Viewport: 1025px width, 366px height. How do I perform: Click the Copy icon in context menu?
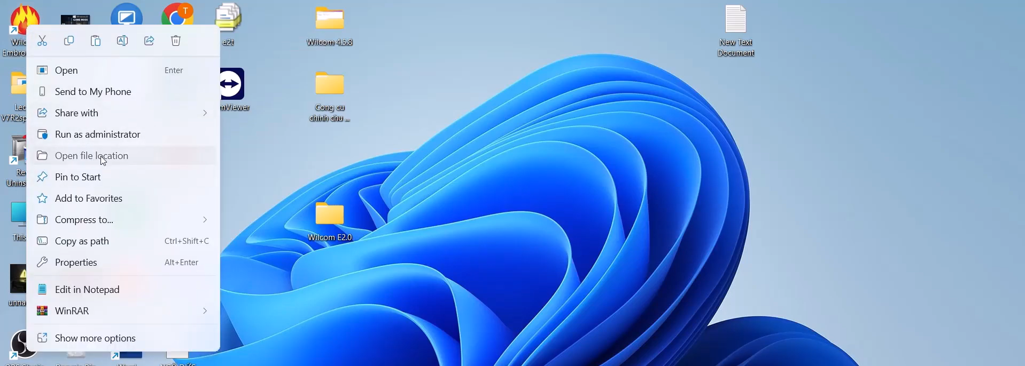click(x=69, y=41)
